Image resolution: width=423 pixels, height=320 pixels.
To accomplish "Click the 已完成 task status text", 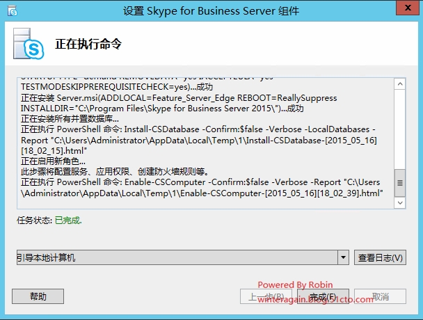I will click(x=68, y=221).
